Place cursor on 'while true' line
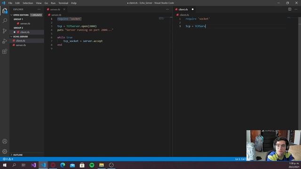301x169 pixels. (65, 38)
